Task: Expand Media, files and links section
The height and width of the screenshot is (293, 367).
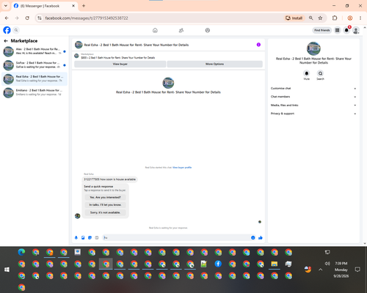Action: pyautogui.click(x=313, y=105)
